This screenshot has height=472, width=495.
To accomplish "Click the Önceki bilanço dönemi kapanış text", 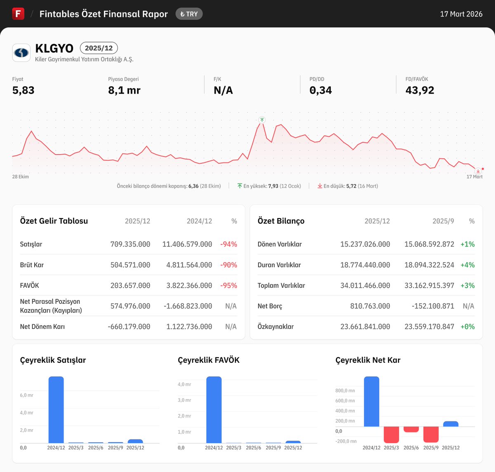I will click(x=169, y=186).
